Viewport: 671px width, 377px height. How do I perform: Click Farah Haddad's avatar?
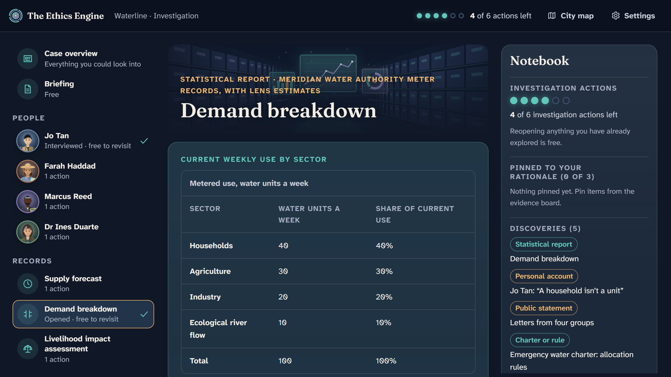28,171
